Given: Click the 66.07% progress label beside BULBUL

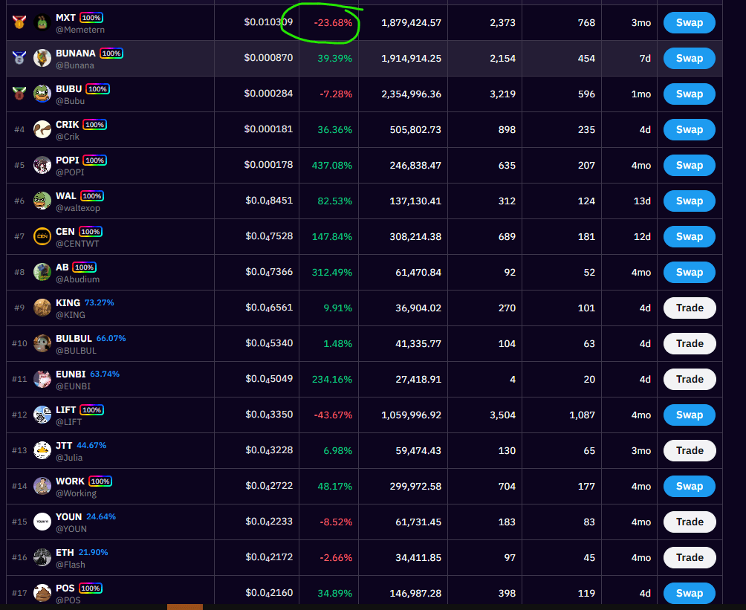Looking at the screenshot, I should [111, 338].
